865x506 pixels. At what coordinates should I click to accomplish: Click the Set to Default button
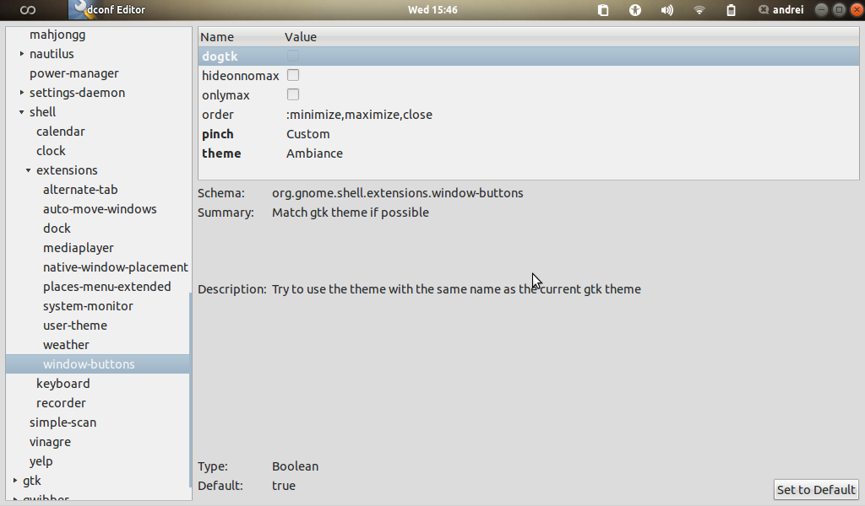[815, 489]
